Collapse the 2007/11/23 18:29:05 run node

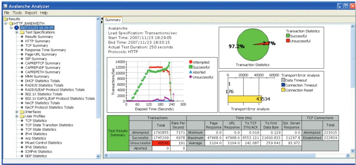point(11,28)
